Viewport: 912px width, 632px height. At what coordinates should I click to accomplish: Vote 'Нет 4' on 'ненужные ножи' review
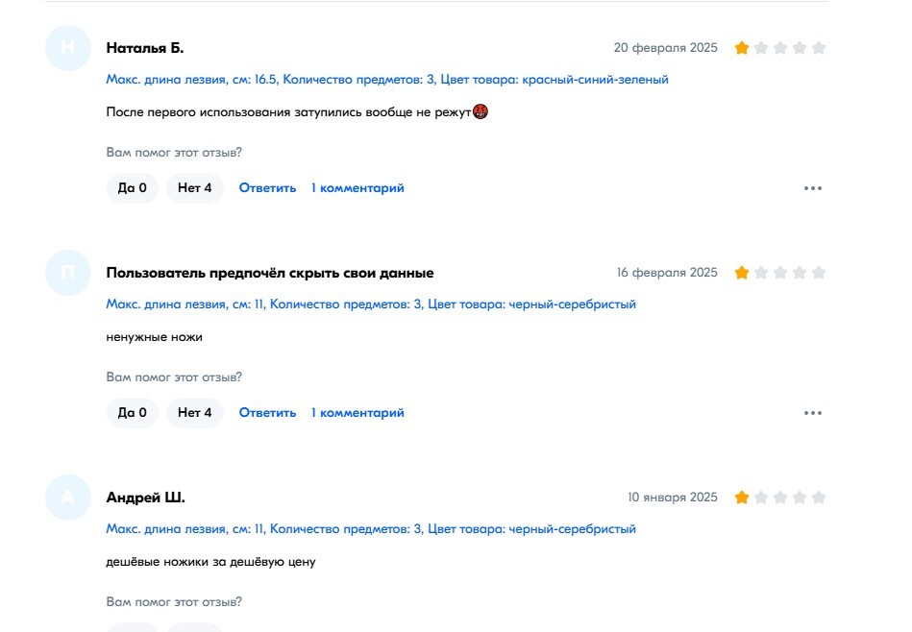point(194,413)
